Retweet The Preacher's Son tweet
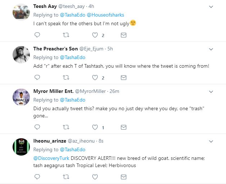The height and width of the screenshot is (184, 226). (65, 77)
